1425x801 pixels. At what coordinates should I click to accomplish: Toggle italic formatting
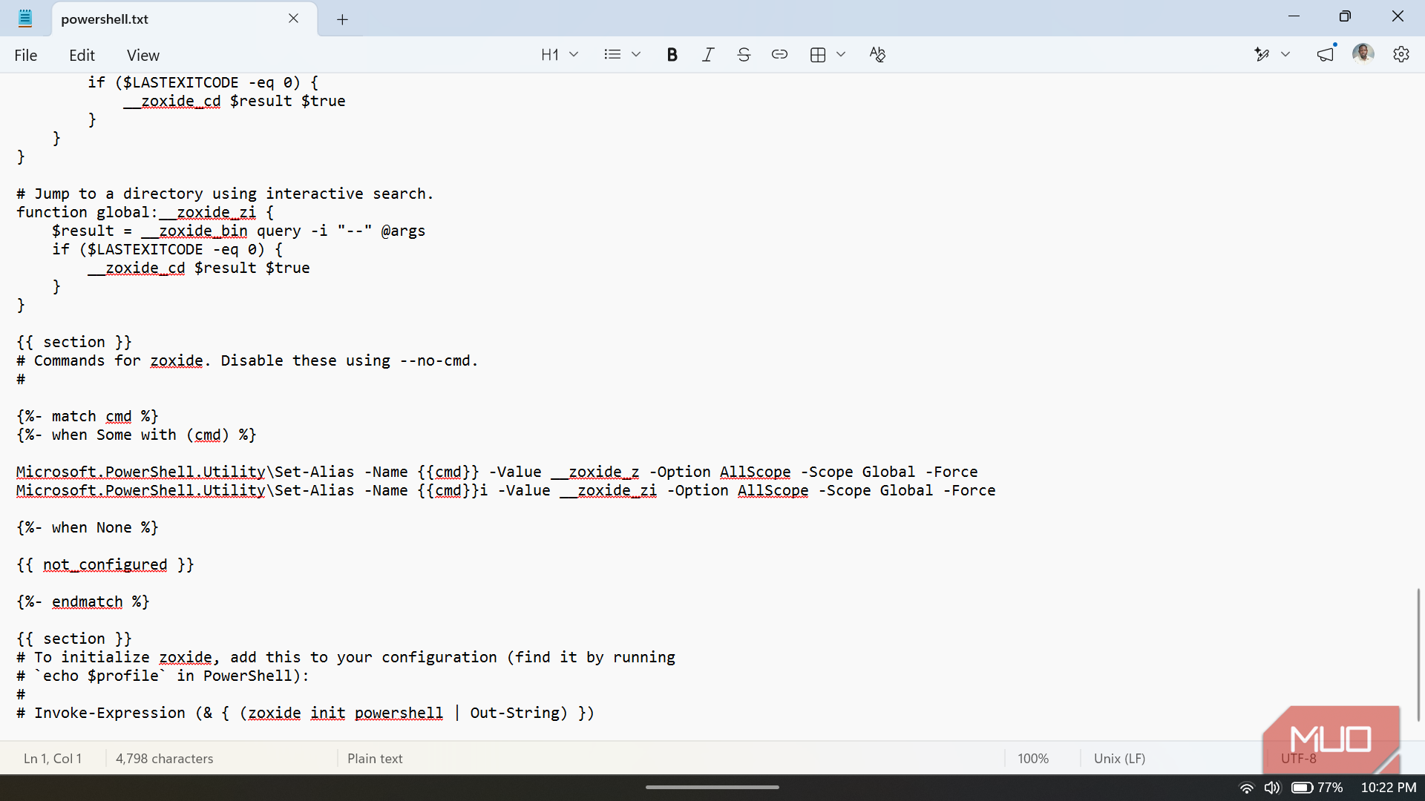point(708,55)
